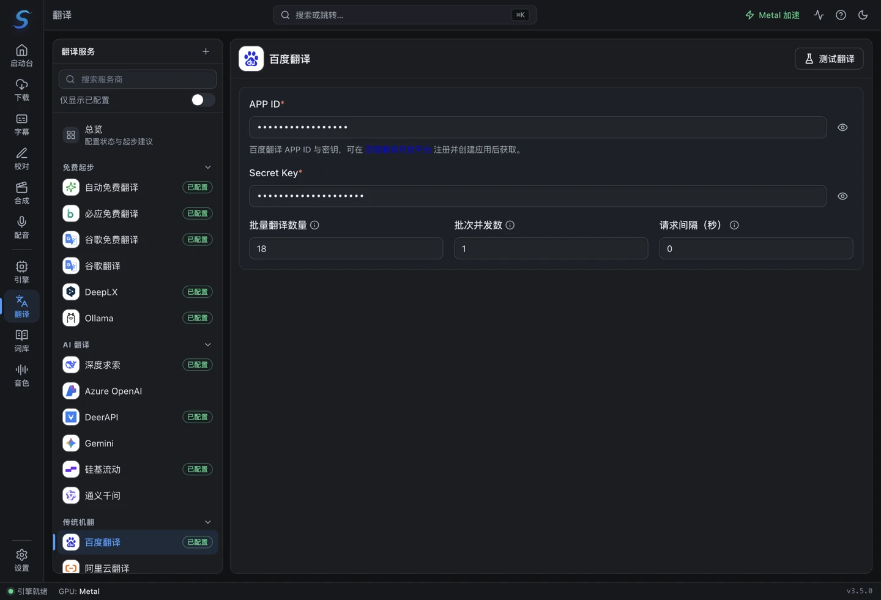Click the APP ID input field
The image size is (881, 600).
(x=538, y=127)
